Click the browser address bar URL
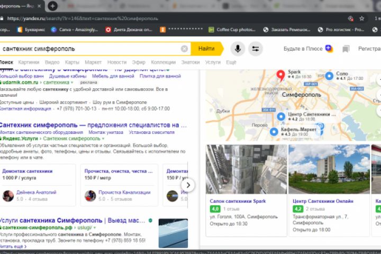Viewport: 381px width, 254px height. click(83, 19)
